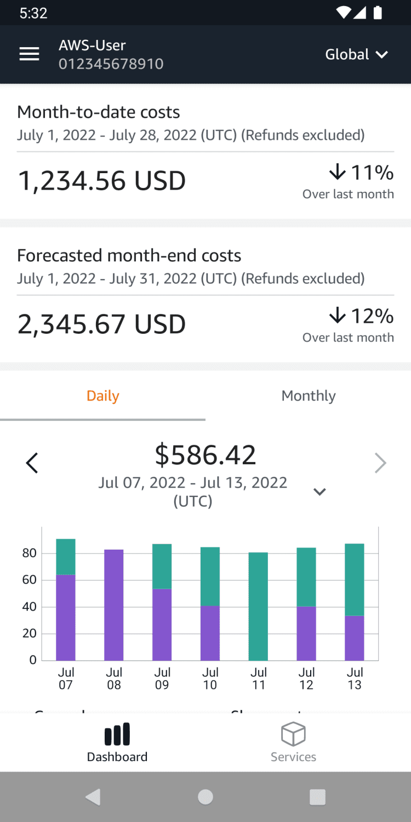Switch to the Monthly costs tab

point(309,396)
